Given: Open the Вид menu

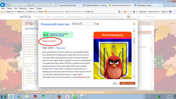Looking at the screenshot, I should point(16,9).
